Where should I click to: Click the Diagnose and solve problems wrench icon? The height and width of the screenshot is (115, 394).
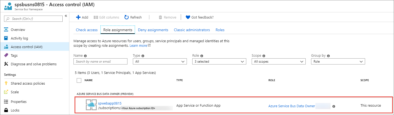6,64
